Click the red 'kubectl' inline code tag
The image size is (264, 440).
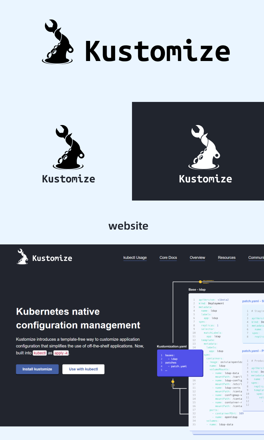pyautogui.click(x=40, y=353)
